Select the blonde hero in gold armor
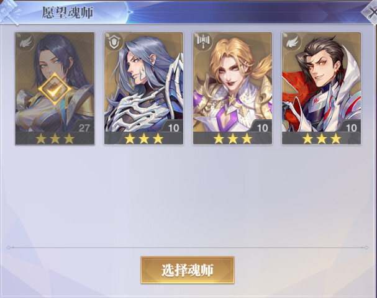 [x=232, y=88]
